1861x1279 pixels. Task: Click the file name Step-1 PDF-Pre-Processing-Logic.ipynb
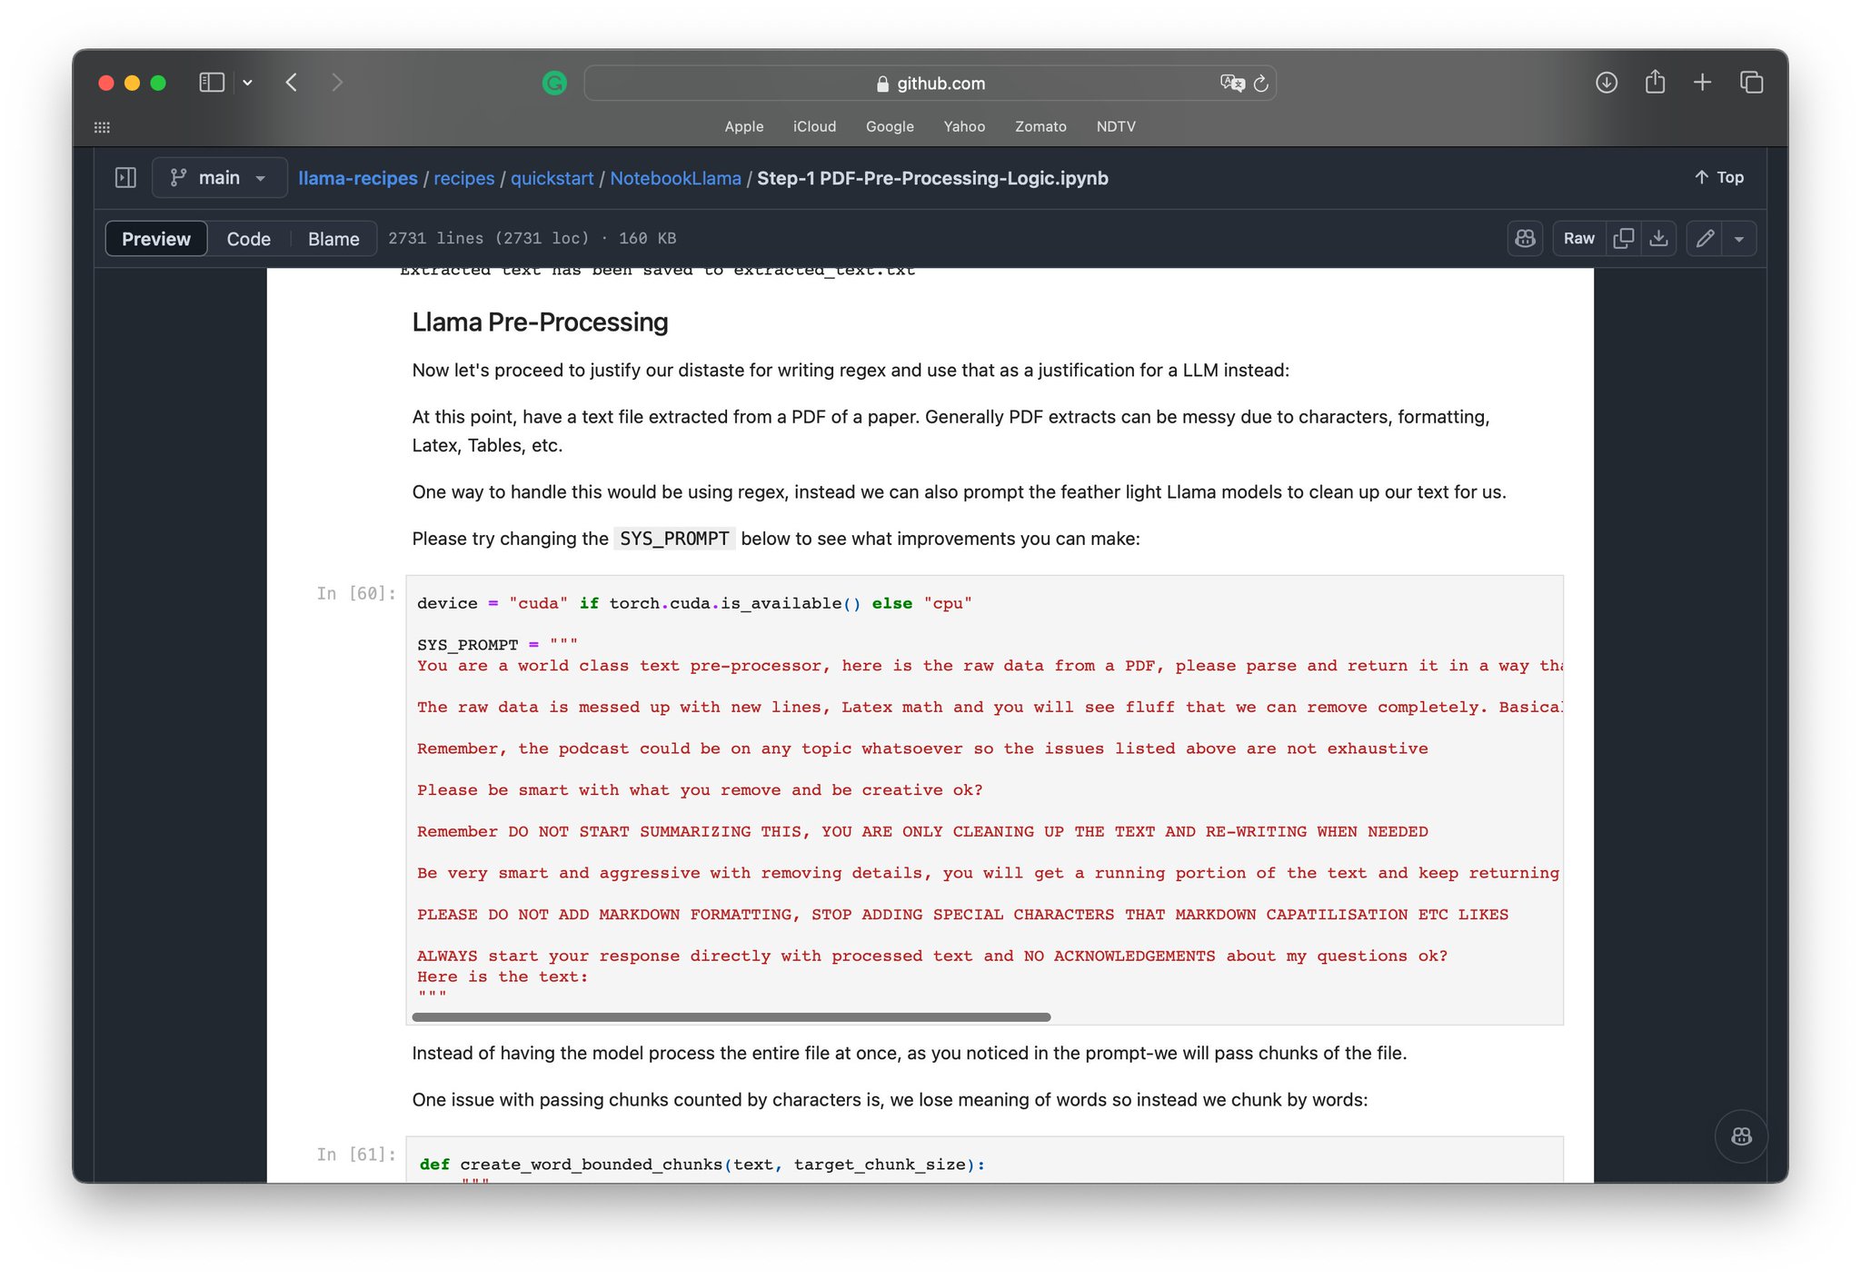(x=932, y=178)
